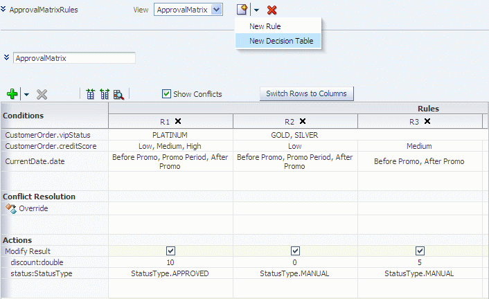Click the split table columns icon
This screenshot has width=489, height=299.
[x=105, y=94]
